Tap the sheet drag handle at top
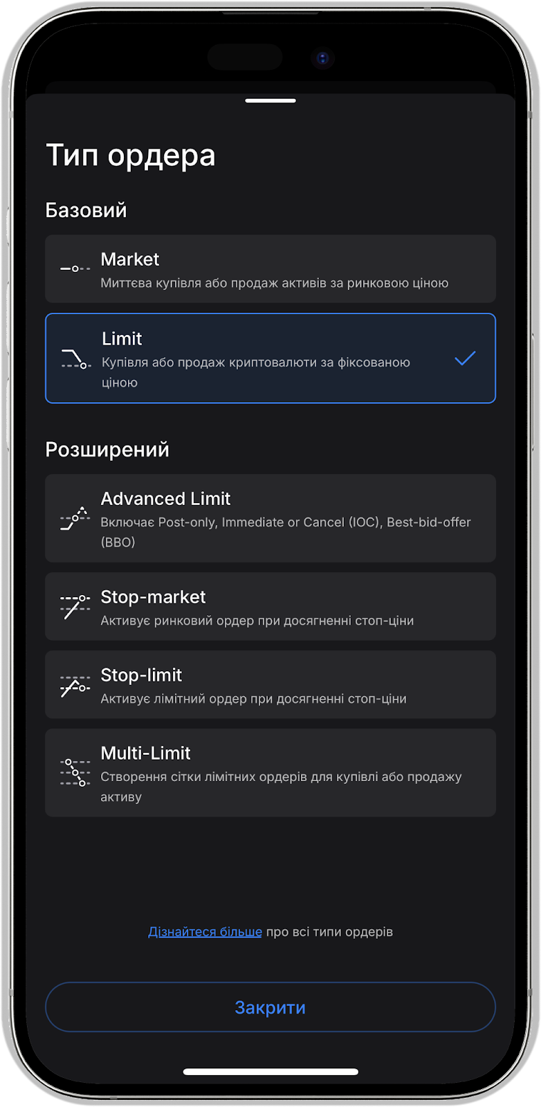 click(270, 101)
